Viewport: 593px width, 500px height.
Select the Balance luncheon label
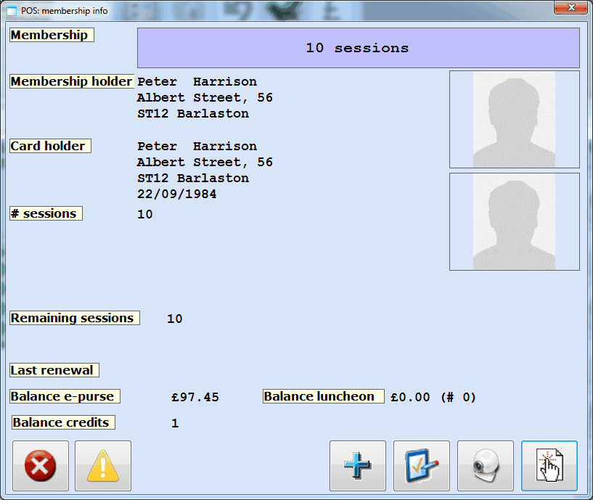point(323,396)
